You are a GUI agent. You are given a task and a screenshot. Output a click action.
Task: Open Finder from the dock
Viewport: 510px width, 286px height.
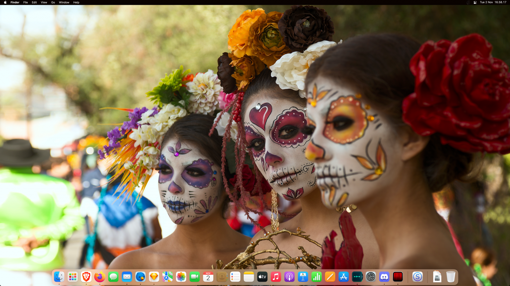(x=59, y=277)
